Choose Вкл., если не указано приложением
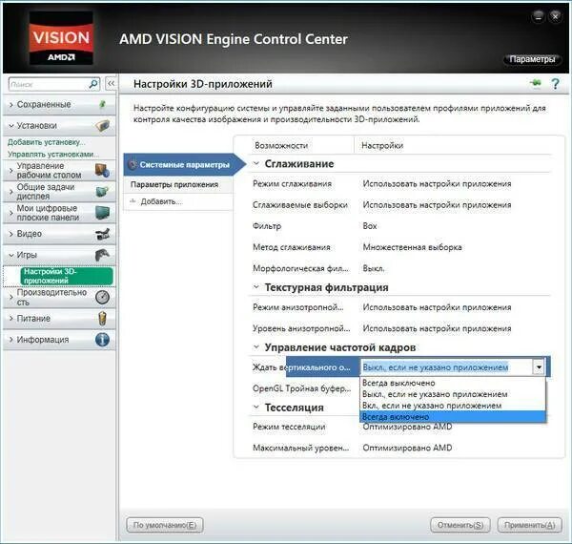The width and height of the screenshot is (572, 544). 452,406
